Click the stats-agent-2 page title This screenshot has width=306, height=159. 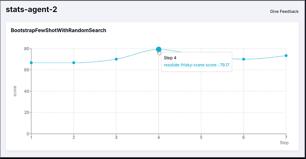point(31,9)
